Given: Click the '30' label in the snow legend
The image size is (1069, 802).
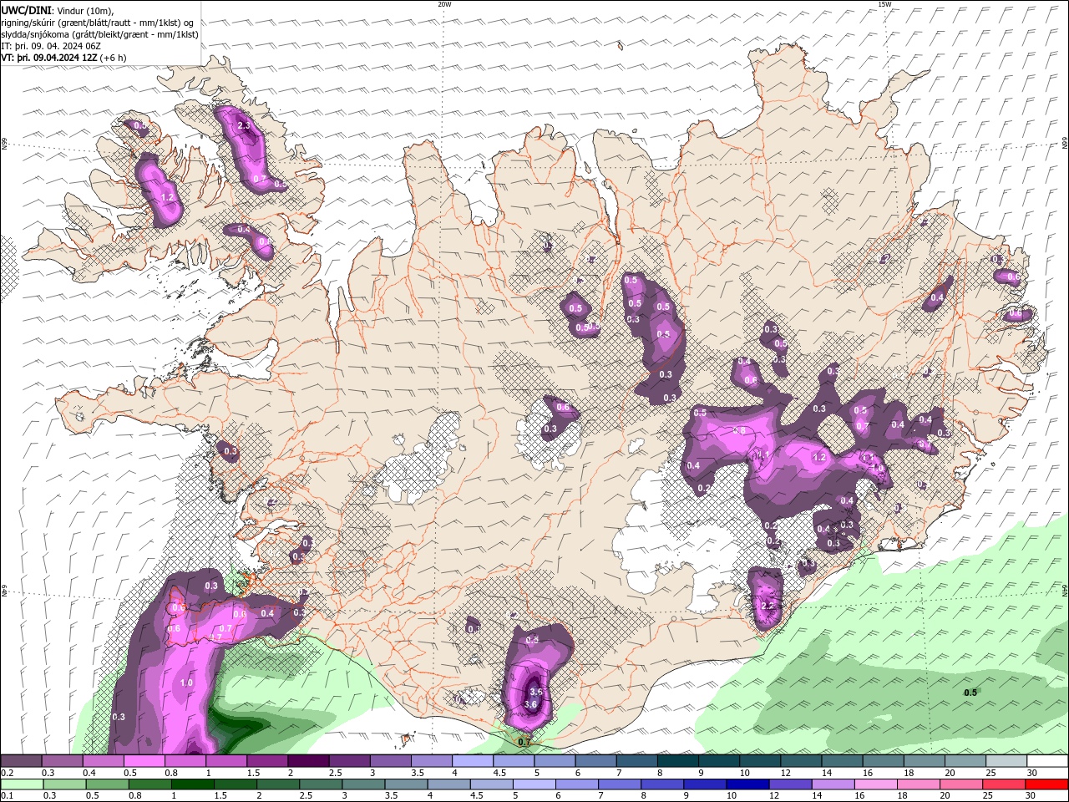Looking at the screenshot, I should pos(1032,773).
